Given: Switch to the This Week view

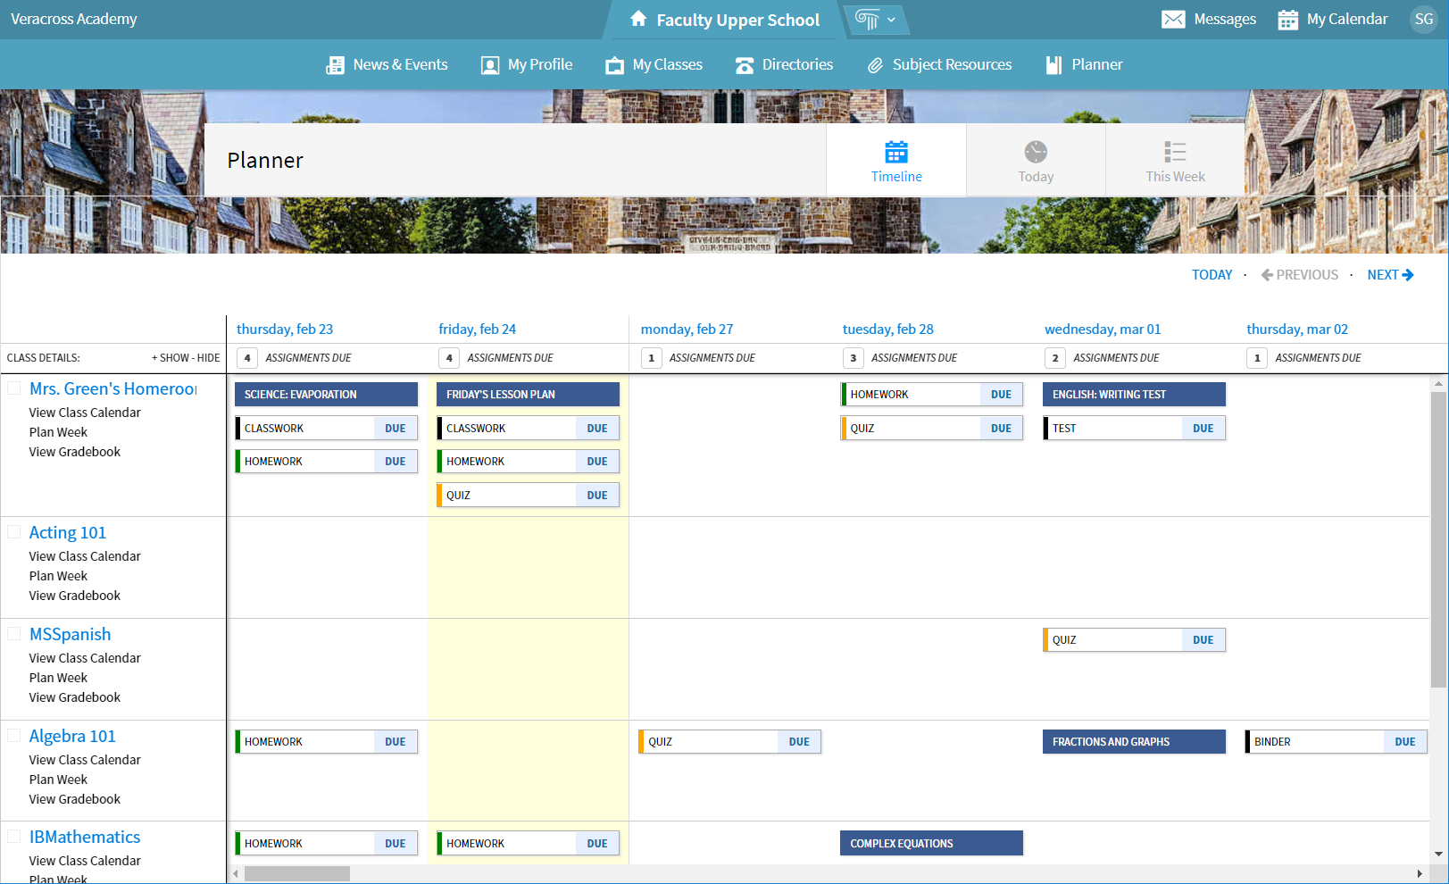Looking at the screenshot, I should 1175,160.
